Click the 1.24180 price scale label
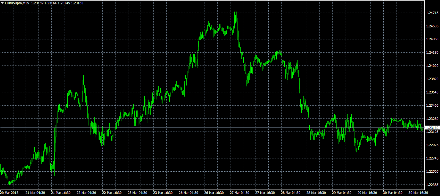 click(432, 52)
